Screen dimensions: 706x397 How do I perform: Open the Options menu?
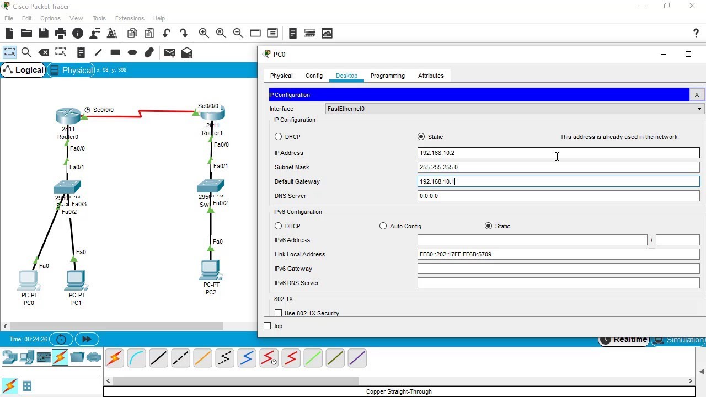[x=50, y=18]
